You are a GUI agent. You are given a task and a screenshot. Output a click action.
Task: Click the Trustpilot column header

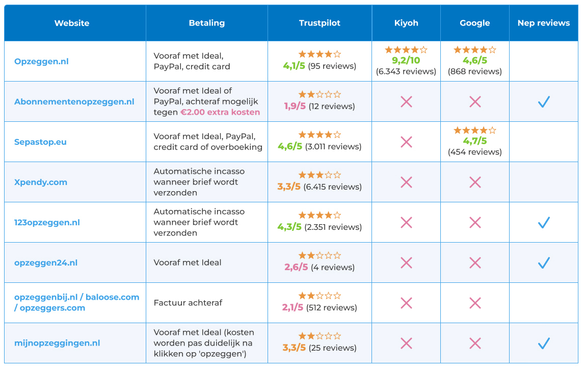point(320,23)
